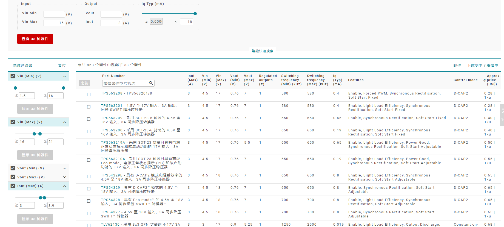The image size is (504, 227).
Task: Check the TPS54329E row checkbox
Action: (89, 176)
